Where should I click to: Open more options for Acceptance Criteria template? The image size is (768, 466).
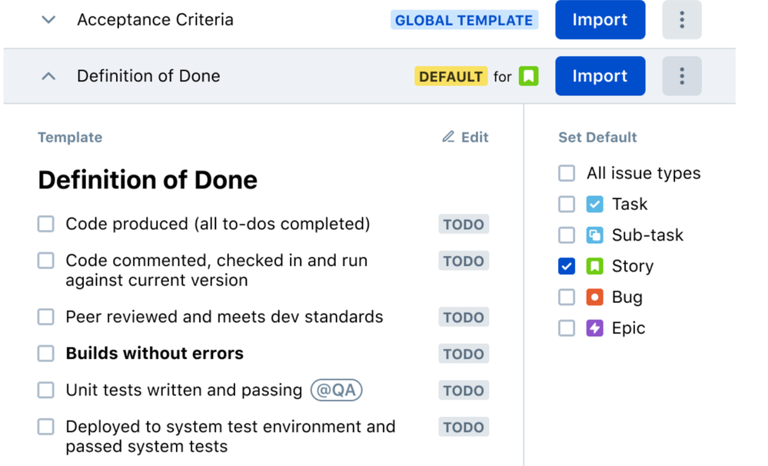click(681, 20)
